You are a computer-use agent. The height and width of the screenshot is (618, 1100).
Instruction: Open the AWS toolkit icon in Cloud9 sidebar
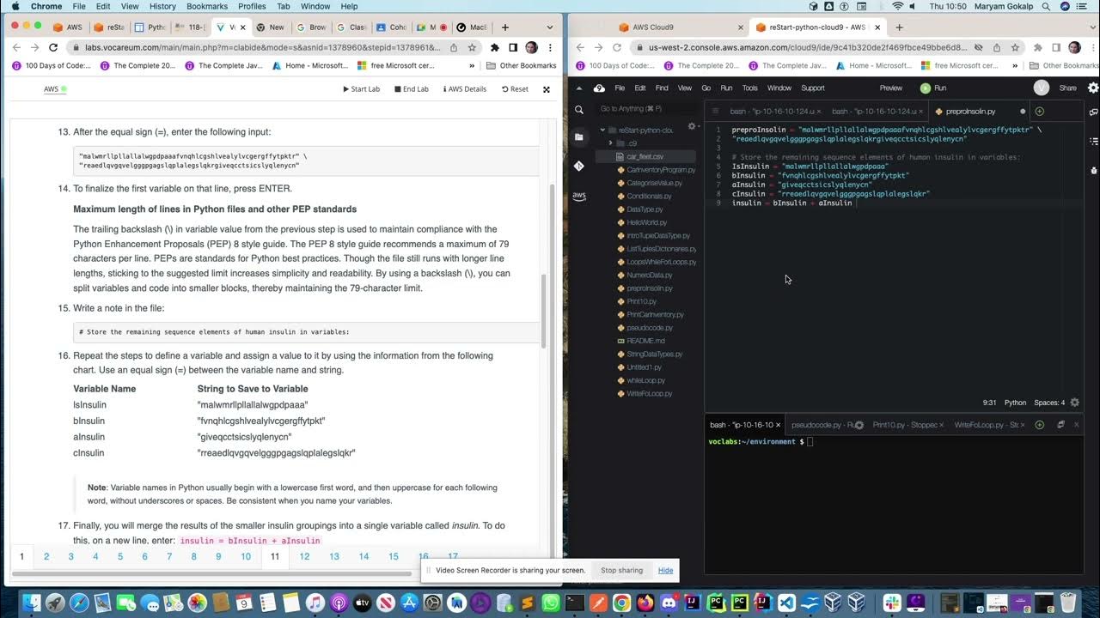579,196
